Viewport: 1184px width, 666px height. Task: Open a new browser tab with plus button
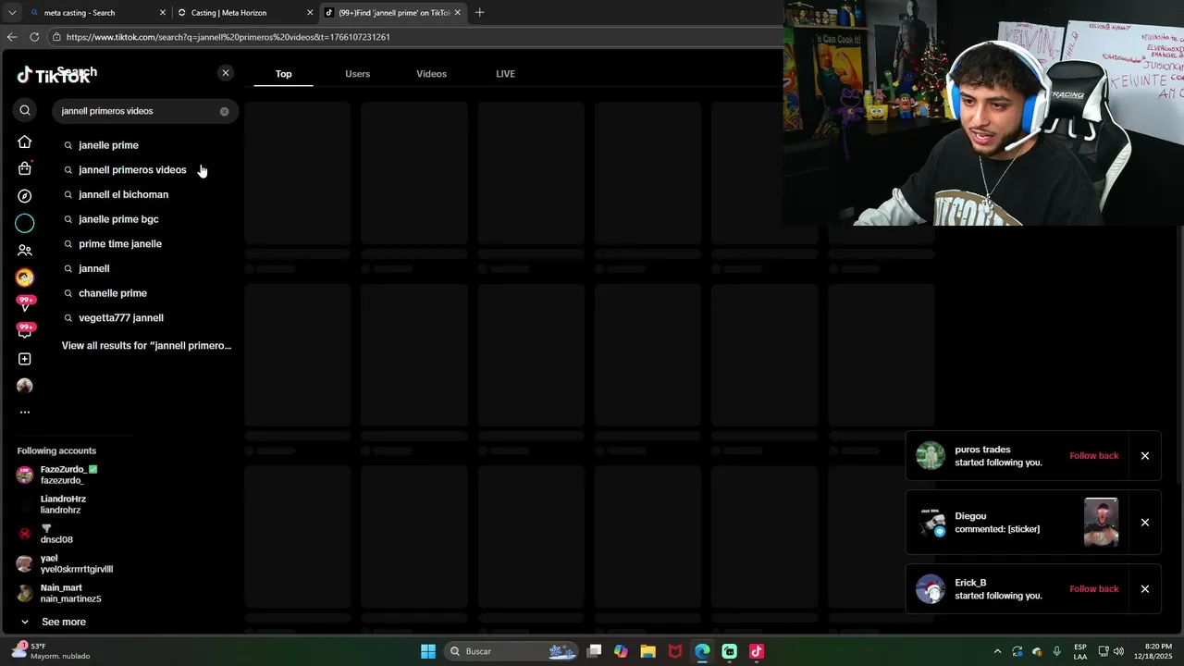click(479, 13)
